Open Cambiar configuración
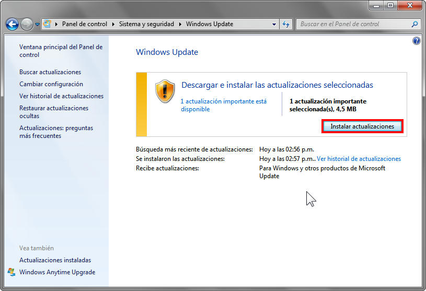Viewport: 426px width, 291px height. pos(51,84)
